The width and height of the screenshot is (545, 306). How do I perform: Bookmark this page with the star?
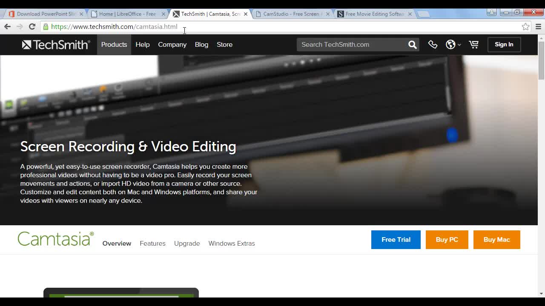[526, 26]
